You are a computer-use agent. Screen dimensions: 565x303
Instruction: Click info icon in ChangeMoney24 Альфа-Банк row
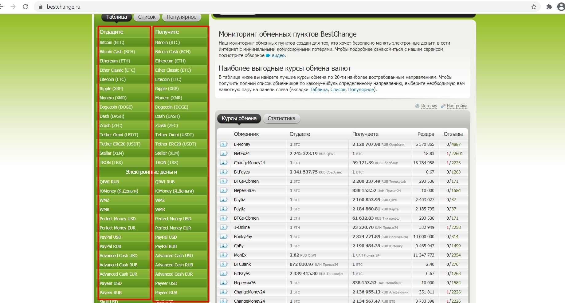223,292
